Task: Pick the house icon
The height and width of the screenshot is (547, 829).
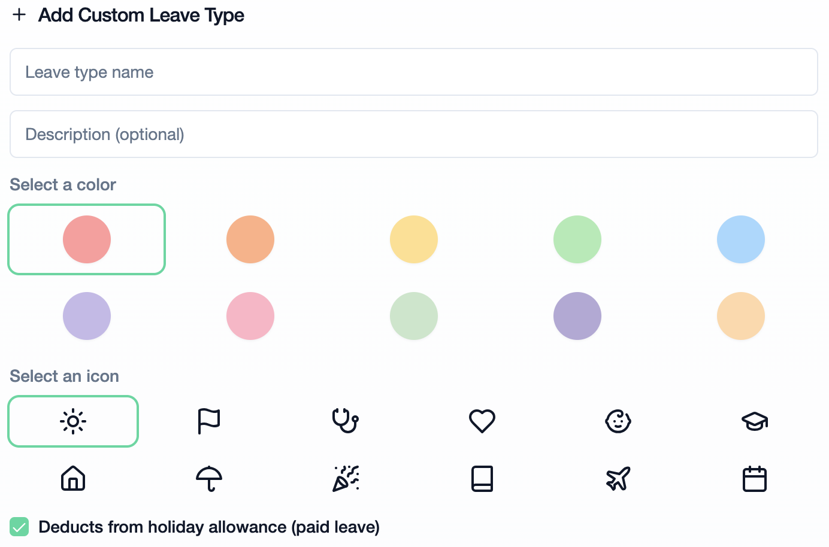Action: tap(73, 479)
